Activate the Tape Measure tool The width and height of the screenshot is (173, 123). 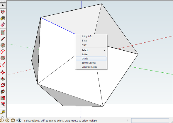coord(3,112)
